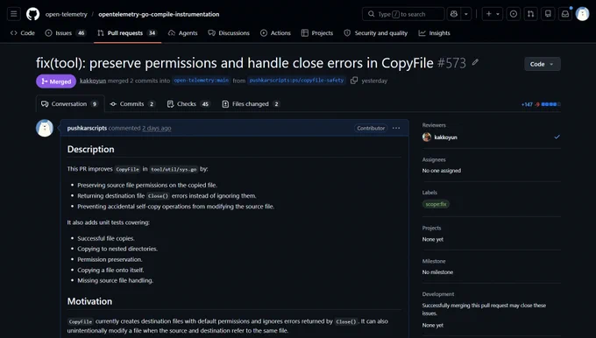596x338 pixels.
Task: Open the open-telemetry organization link
Action: pos(66,14)
